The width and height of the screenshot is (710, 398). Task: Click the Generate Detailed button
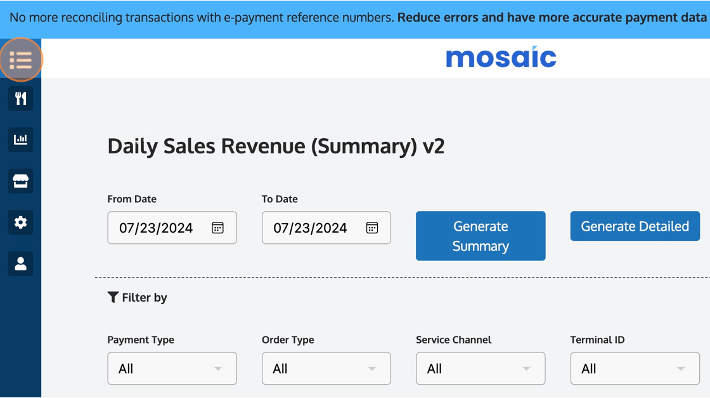coord(635,226)
